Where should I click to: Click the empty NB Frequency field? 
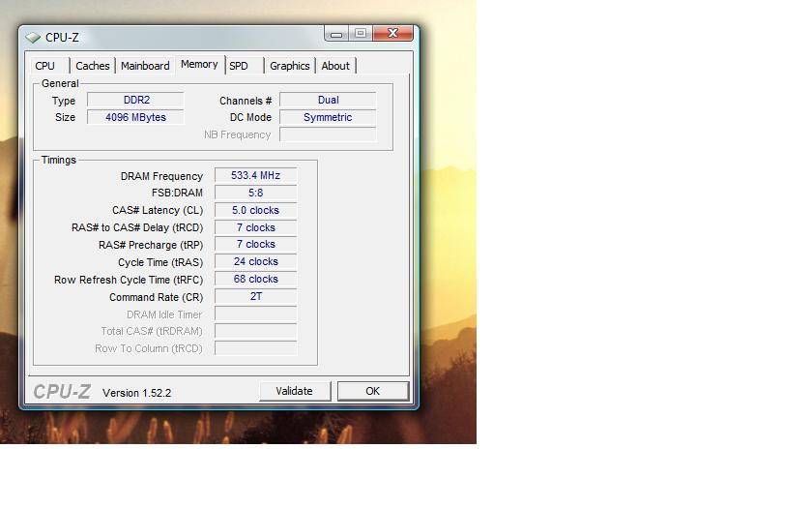(328, 134)
